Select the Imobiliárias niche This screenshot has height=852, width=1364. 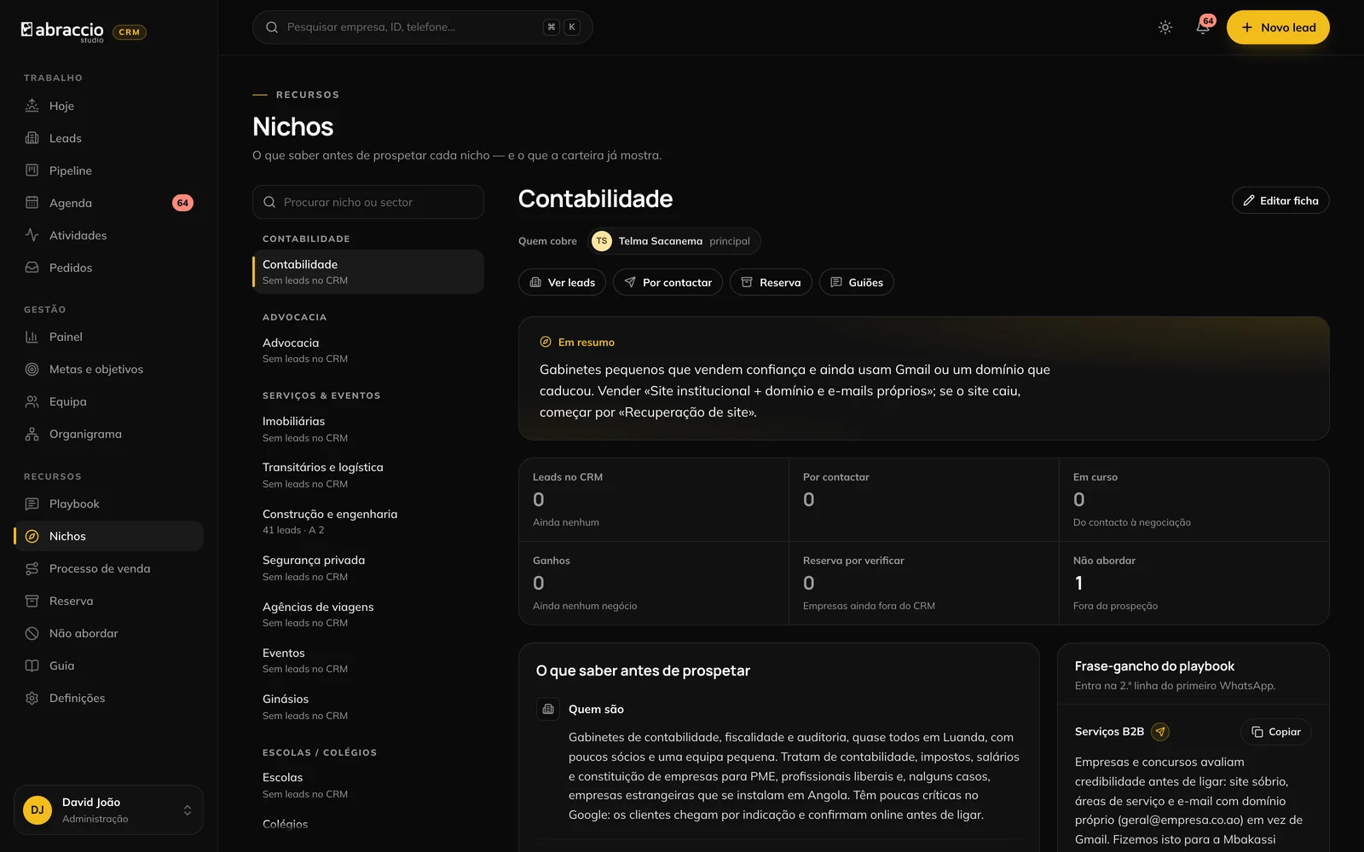point(368,429)
